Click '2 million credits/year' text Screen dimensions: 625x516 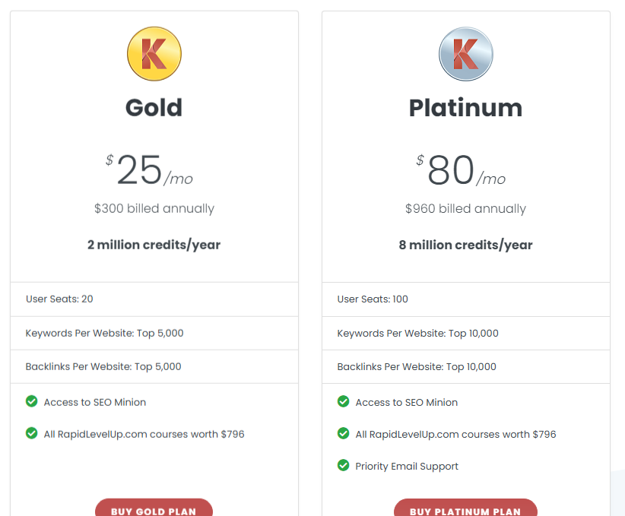(154, 245)
